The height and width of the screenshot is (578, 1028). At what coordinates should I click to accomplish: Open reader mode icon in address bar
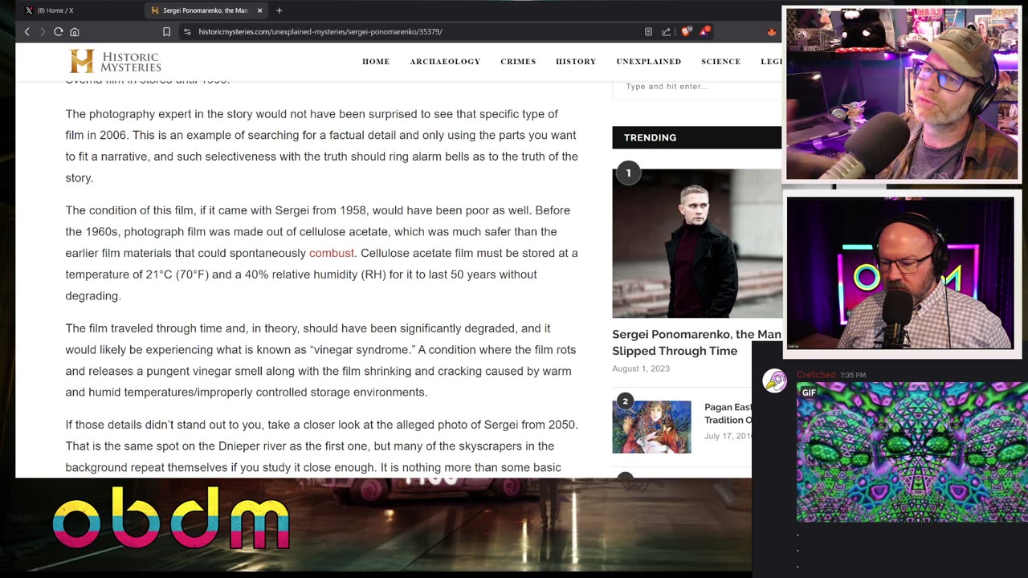pyautogui.click(x=648, y=31)
